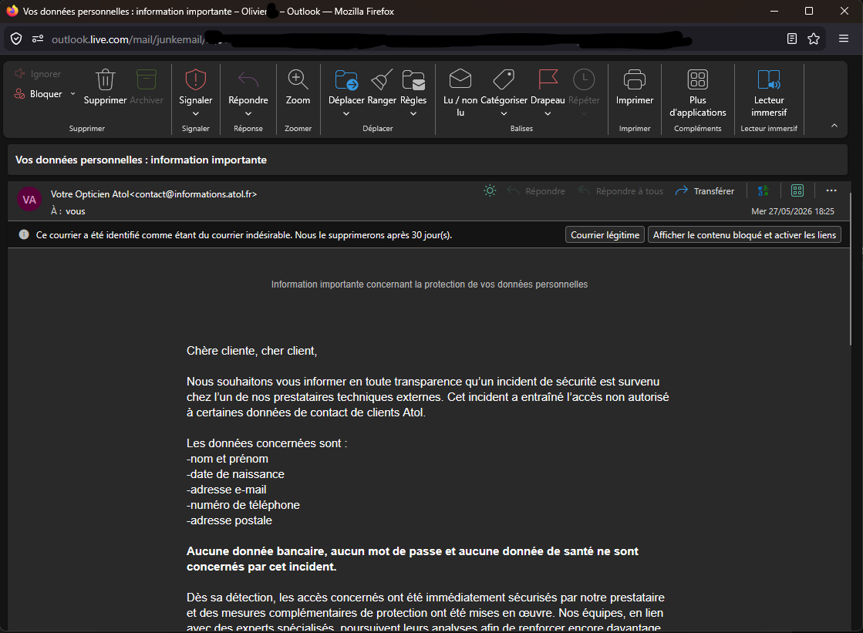The image size is (863, 633).
Task: Open the site permissions icon in address bar
Action: click(x=38, y=39)
